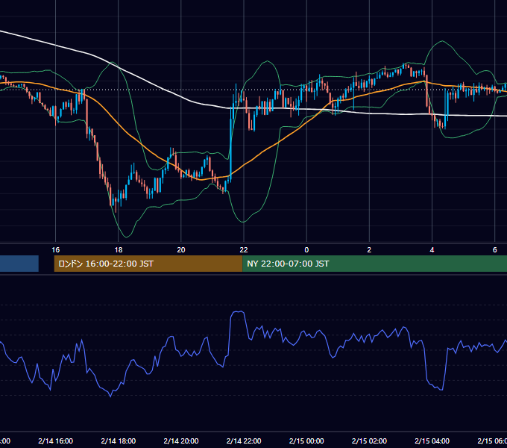
Task: Click the 2/15 04:00 date label
Action: [432, 441]
